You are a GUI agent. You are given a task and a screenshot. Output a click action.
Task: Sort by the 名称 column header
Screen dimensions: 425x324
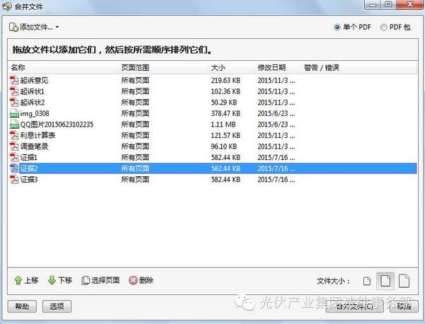18,67
